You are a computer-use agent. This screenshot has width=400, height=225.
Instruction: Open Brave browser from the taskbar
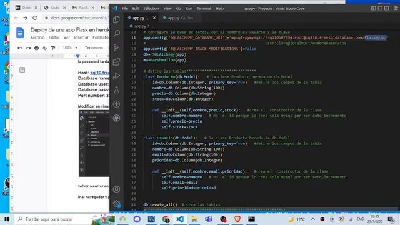click(237, 219)
